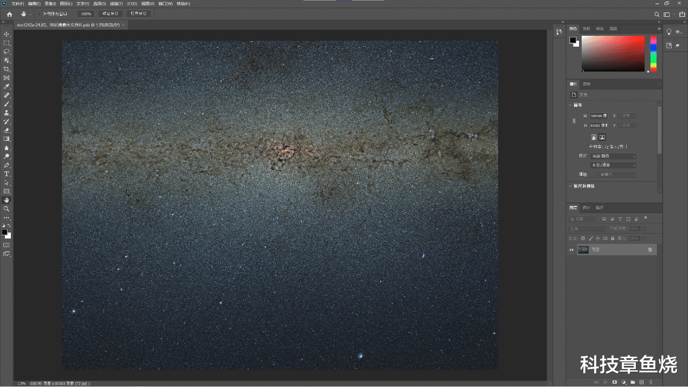
Task: Click Create new group folder icon
Action: (x=633, y=382)
